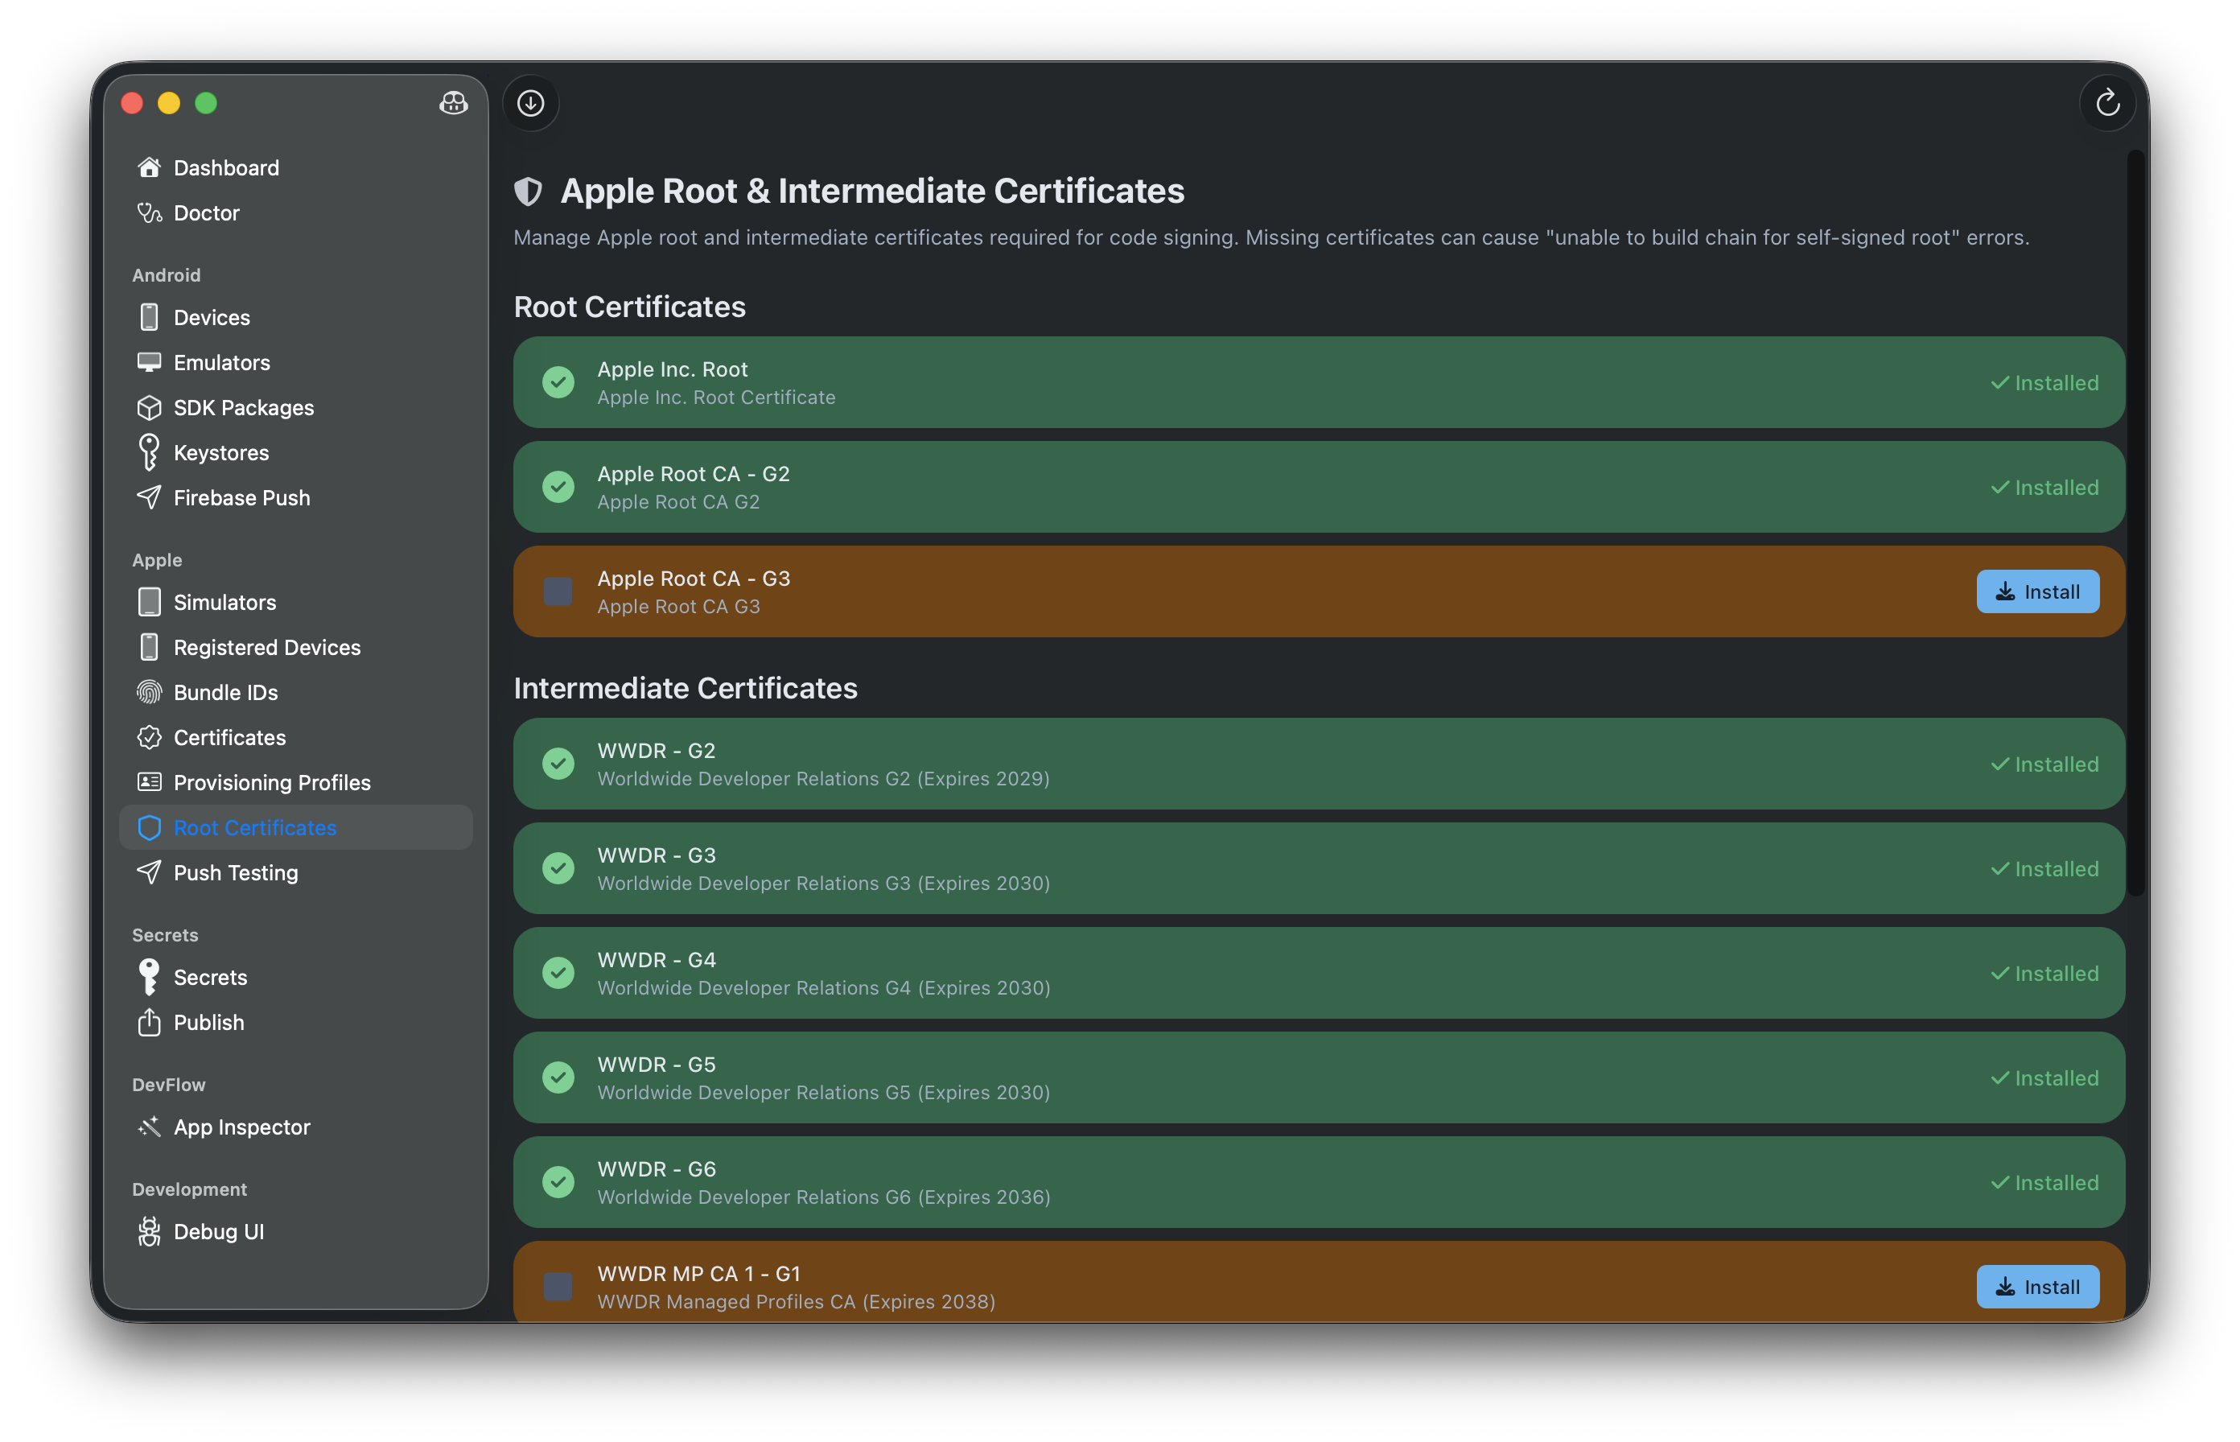Open the Publish page

point(296,1022)
